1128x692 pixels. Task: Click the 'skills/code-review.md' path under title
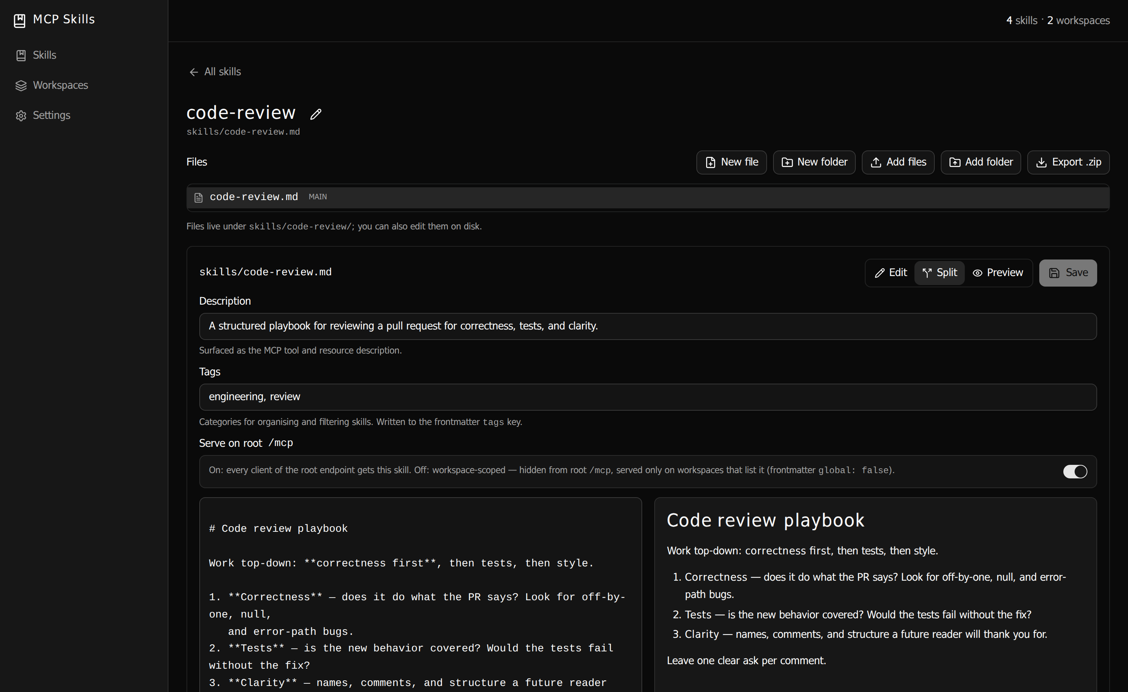(x=243, y=132)
